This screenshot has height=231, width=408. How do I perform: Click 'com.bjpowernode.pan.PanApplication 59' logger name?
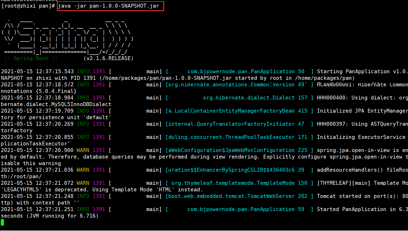(x=246, y=209)
